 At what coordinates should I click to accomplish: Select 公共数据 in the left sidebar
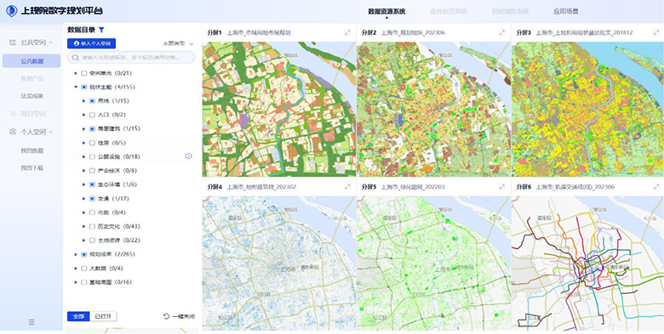[x=31, y=61]
